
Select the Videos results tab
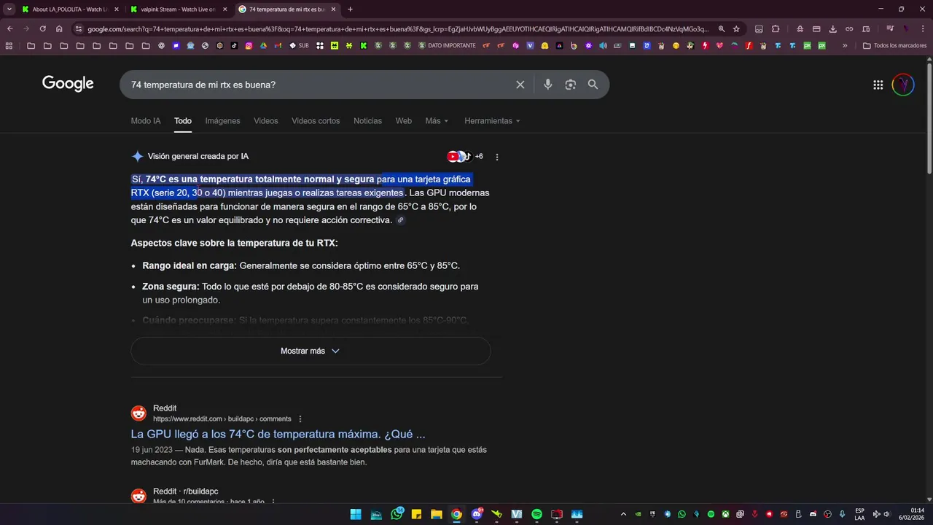click(x=266, y=121)
